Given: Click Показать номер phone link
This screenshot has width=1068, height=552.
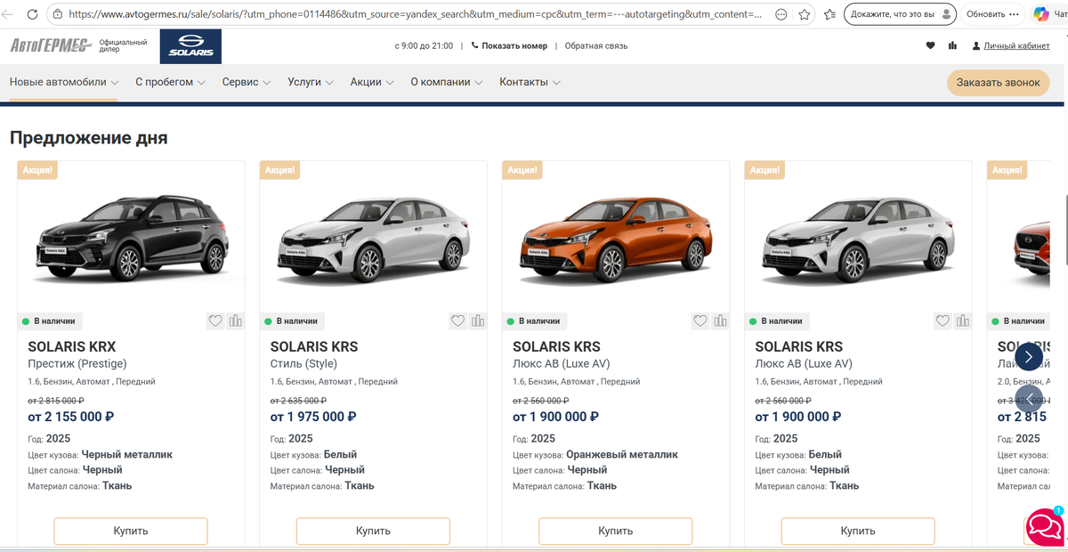Looking at the screenshot, I should tap(509, 45).
